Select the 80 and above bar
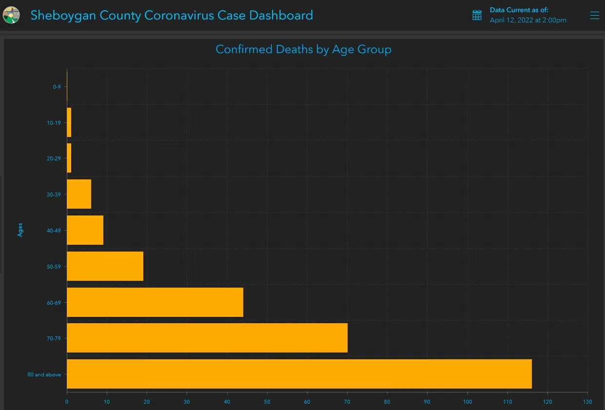This screenshot has width=605, height=410. pos(299,374)
